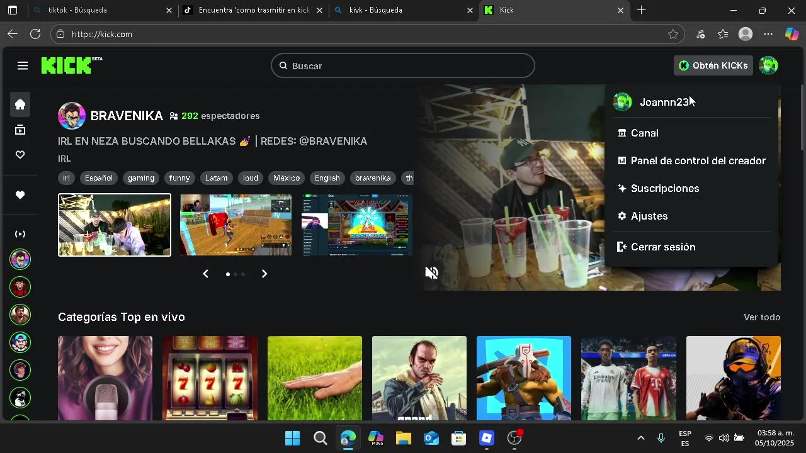
Task: Click profile avatar in the top right
Action: pyautogui.click(x=768, y=65)
